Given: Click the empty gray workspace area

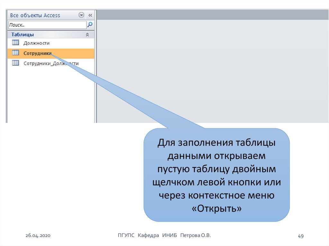Looking at the screenshot, I should (x=212, y=71).
